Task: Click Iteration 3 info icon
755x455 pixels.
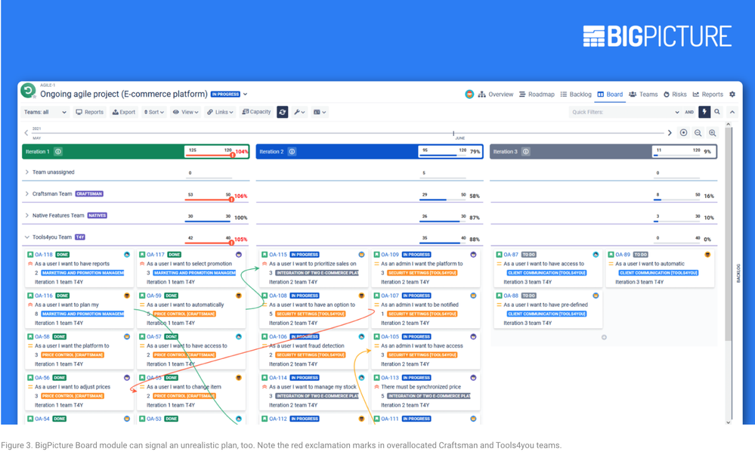Action: [526, 152]
